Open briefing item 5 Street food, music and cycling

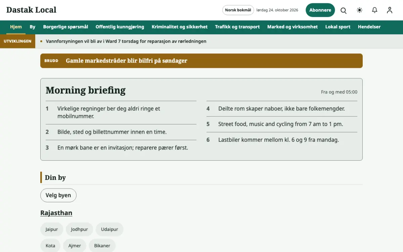(282, 124)
